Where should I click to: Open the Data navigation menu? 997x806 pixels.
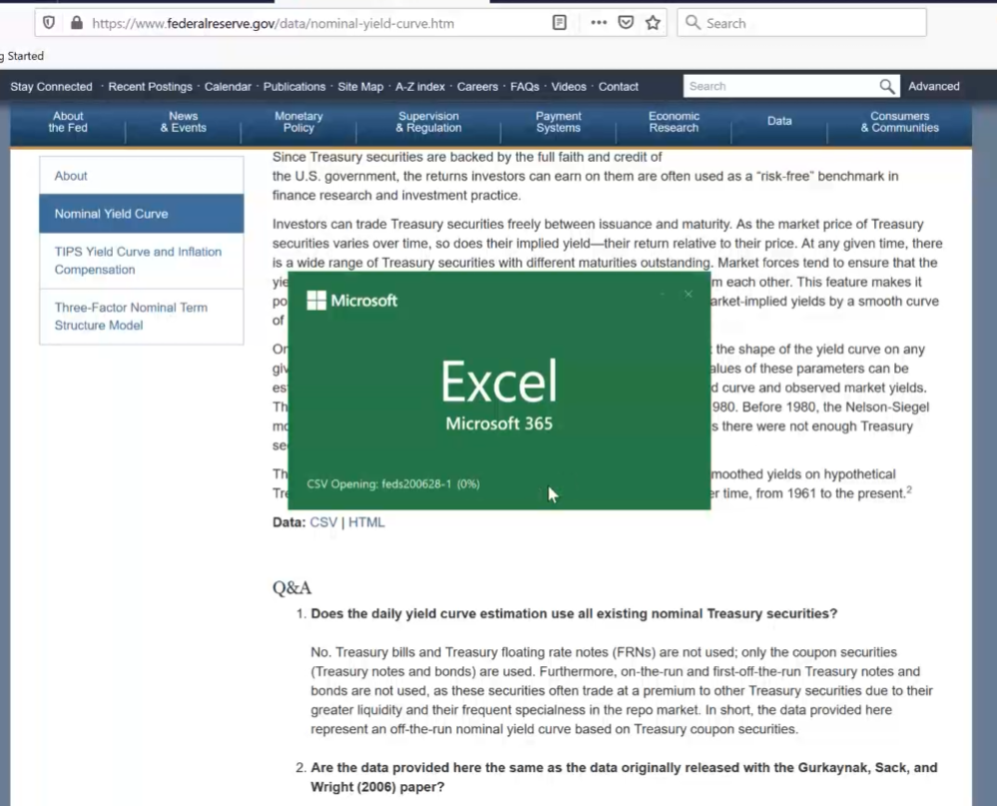[779, 120]
